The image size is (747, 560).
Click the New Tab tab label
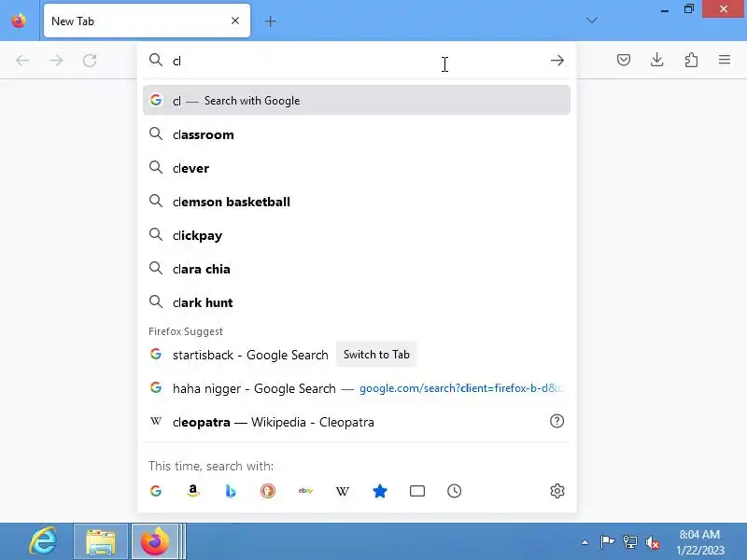click(x=73, y=21)
